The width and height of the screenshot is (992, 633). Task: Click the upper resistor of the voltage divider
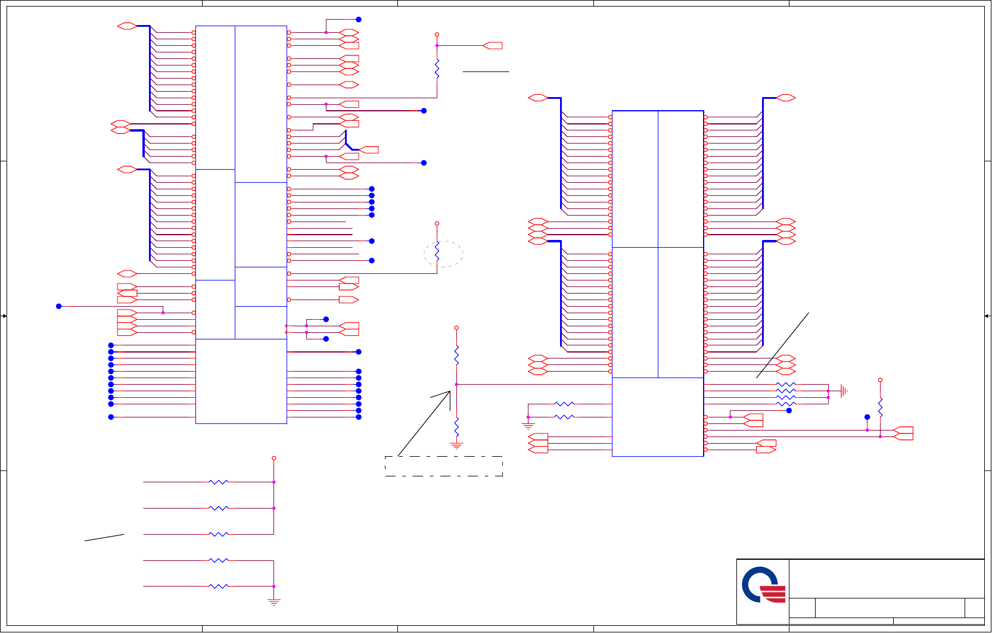click(x=457, y=355)
